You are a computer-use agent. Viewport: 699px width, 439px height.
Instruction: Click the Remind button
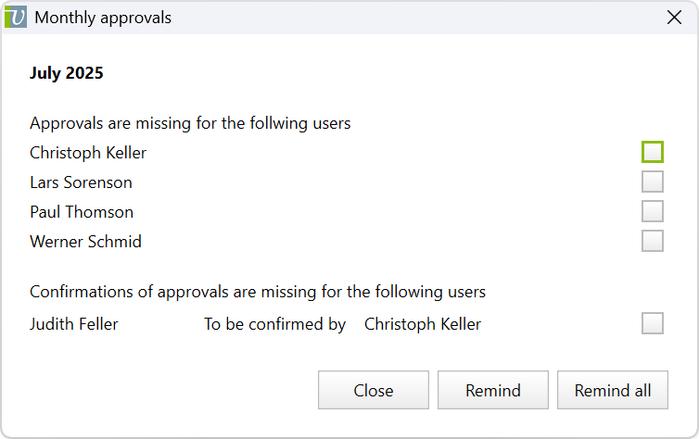[x=493, y=390]
